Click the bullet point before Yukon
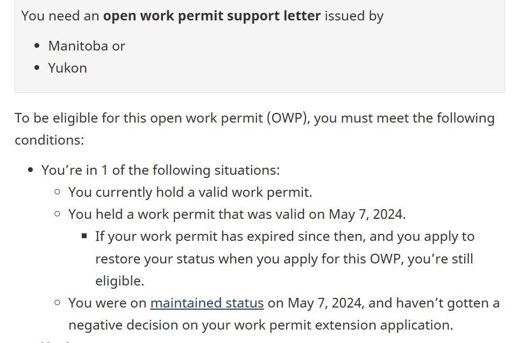Viewport: 519px width, 343px height. [37, 68]
